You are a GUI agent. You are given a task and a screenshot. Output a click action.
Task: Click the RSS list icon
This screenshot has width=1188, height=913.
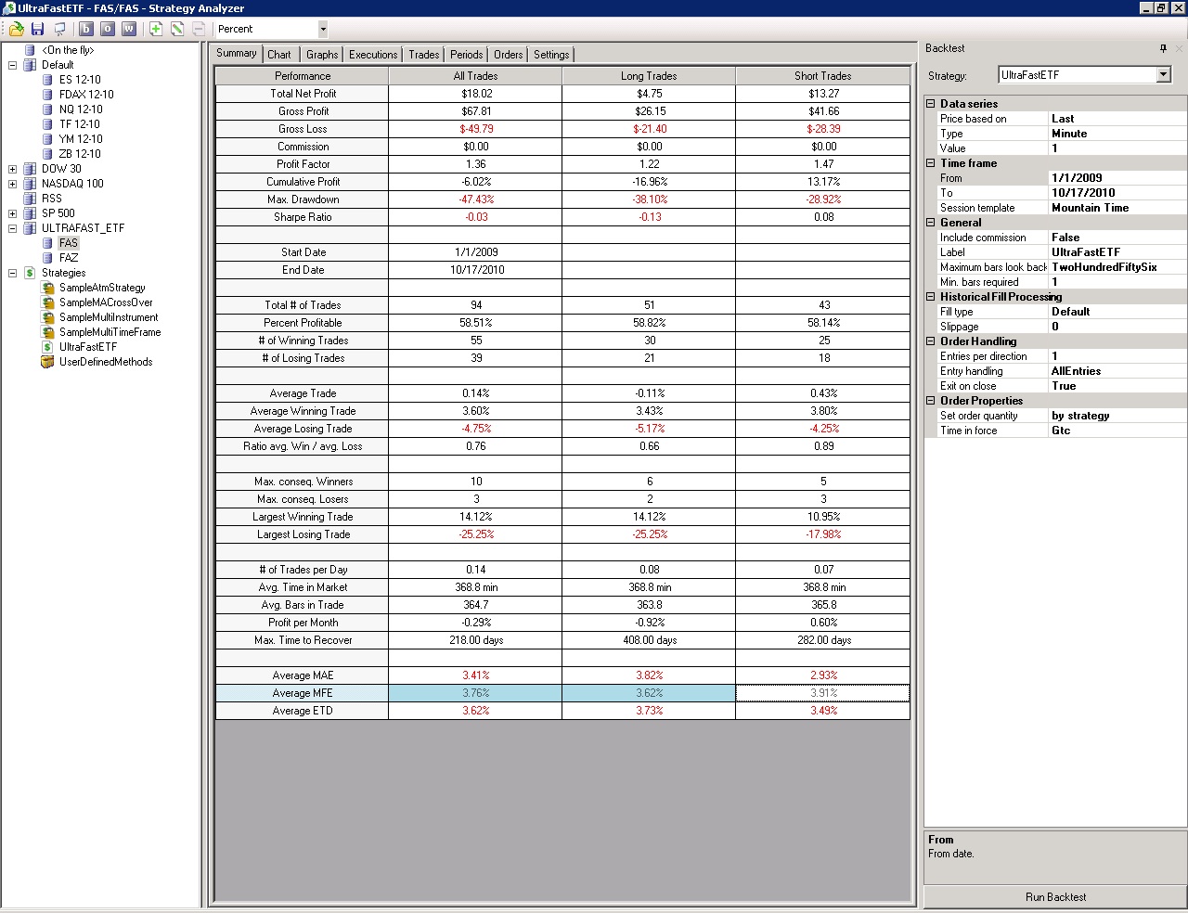click(x=30, y=199)
